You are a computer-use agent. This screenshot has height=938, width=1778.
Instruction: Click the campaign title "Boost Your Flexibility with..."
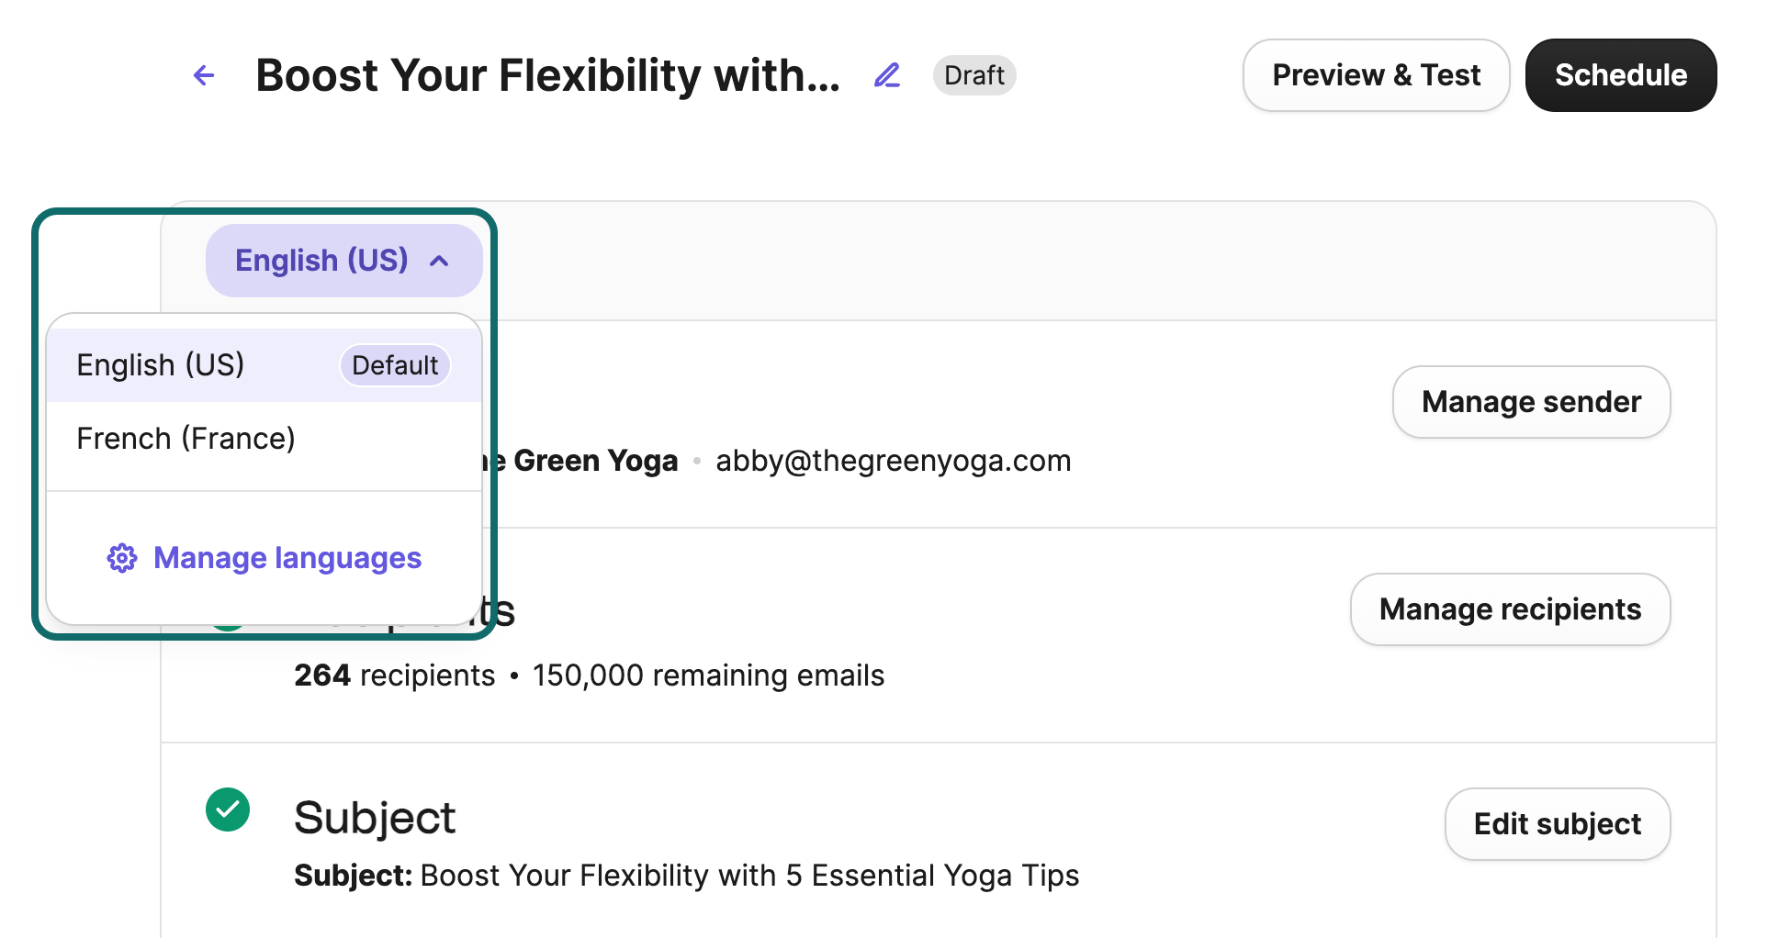(x=547, y=75)
